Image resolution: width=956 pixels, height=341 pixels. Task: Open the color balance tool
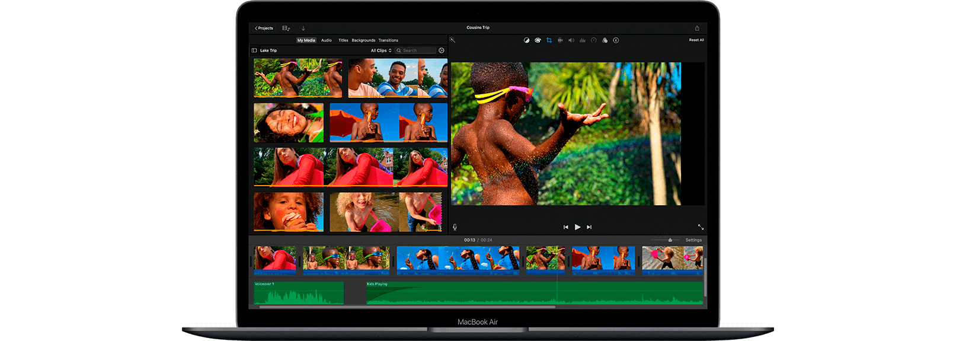click(526, 40)
